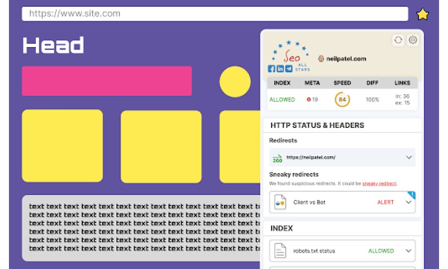Click the speed score 84 gauge
This screenshot has width=448, height=269.
click(342, 100)
